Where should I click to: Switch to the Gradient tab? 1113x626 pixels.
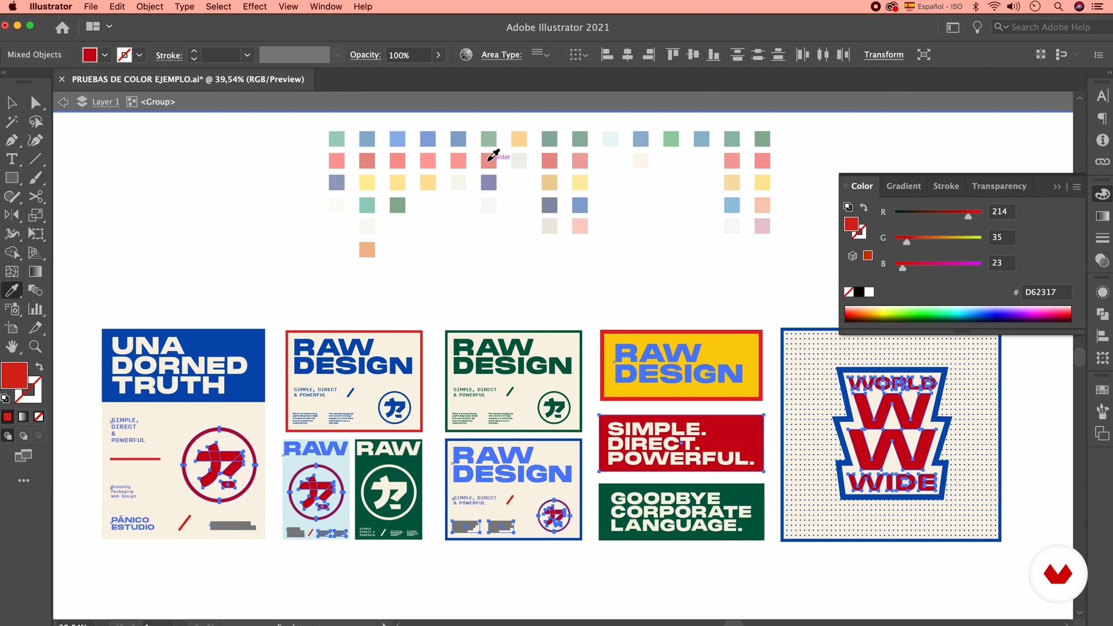pos(903,186)
